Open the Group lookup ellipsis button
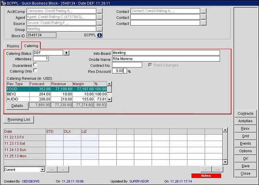The width and height of the screenshot is (259, 185). tap(99, 29)
